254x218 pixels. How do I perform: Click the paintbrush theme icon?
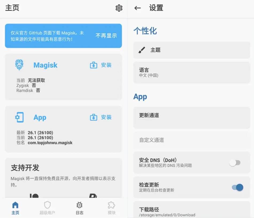pos(142,50)
